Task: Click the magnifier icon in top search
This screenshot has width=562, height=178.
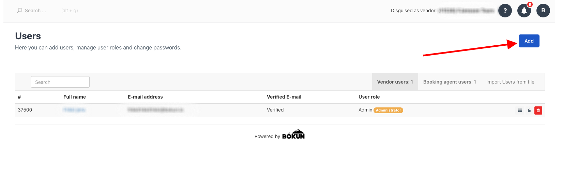Action: point(19,11)
